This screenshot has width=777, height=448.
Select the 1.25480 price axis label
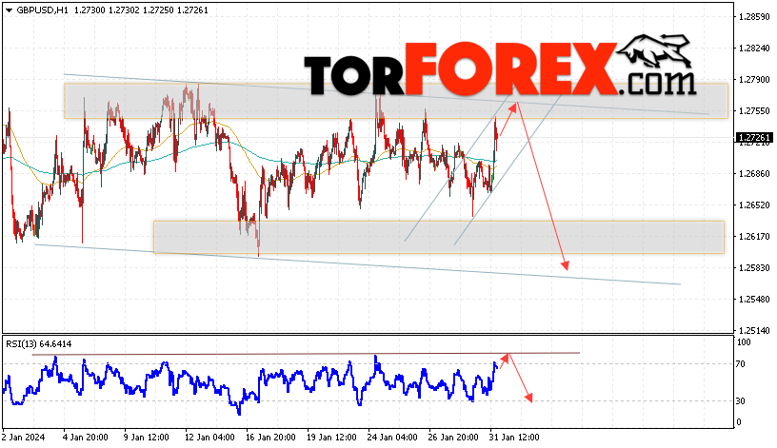pos(754,299)
